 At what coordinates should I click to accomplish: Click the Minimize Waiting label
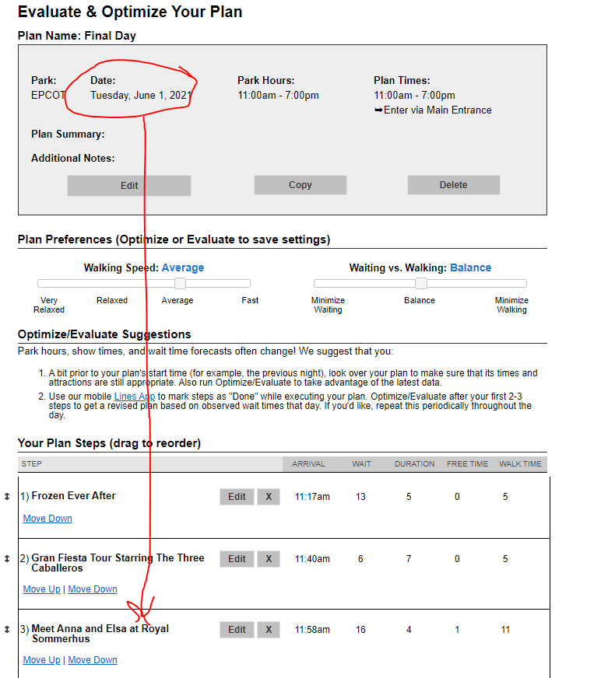pyautogui.click(x=328, y=305)
